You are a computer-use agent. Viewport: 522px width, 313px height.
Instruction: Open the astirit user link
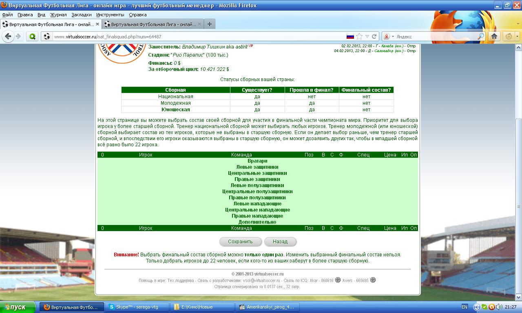click(241, 47)
